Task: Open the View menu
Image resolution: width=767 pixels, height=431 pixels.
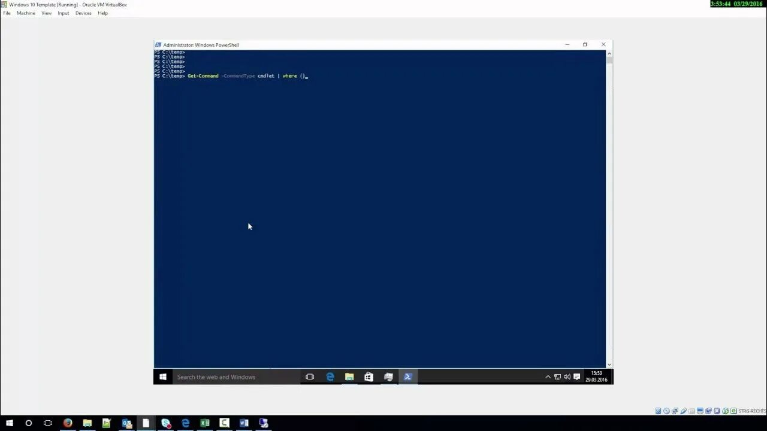Action: 46,13
